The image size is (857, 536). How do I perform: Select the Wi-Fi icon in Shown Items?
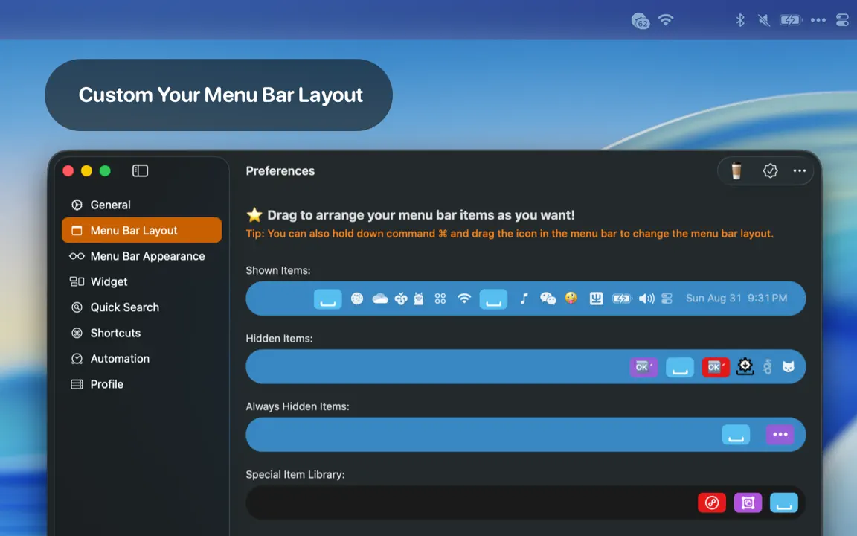pyautogui.click(x=464, y=298)
